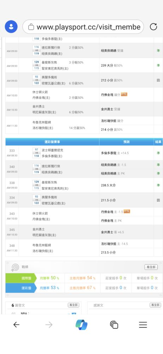Screen dimensions: 163x354
Task: Click 看全部 next to 6 篇發文
Action: [74, 305]
